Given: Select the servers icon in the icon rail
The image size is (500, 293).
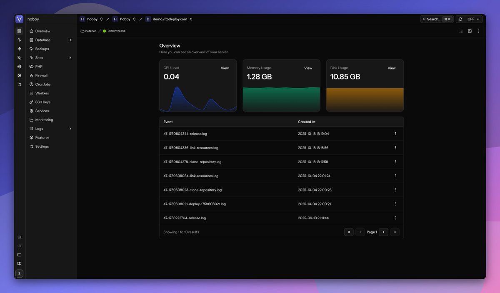Looking at the screenshot, I should [19, 31].
